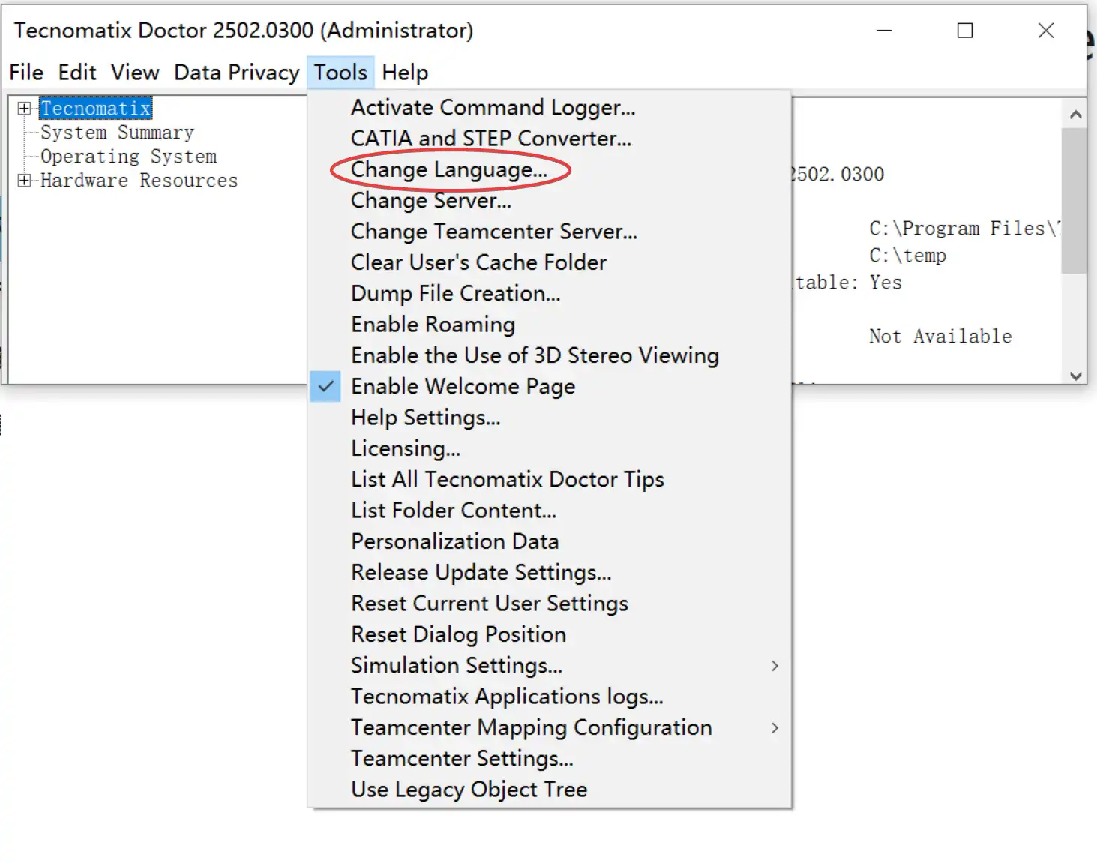Toggle Enable Welcome Page option
The height and width of the screenshot is (863, 1097).
tap(550, 387)
